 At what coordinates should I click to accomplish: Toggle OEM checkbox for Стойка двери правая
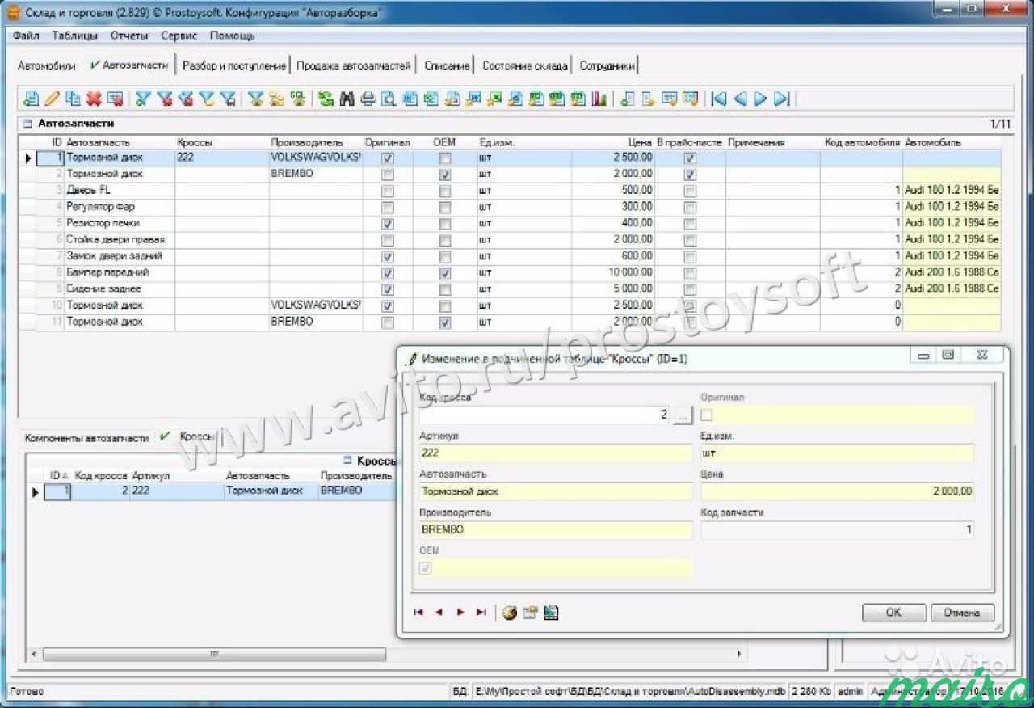tap(445, 240)
